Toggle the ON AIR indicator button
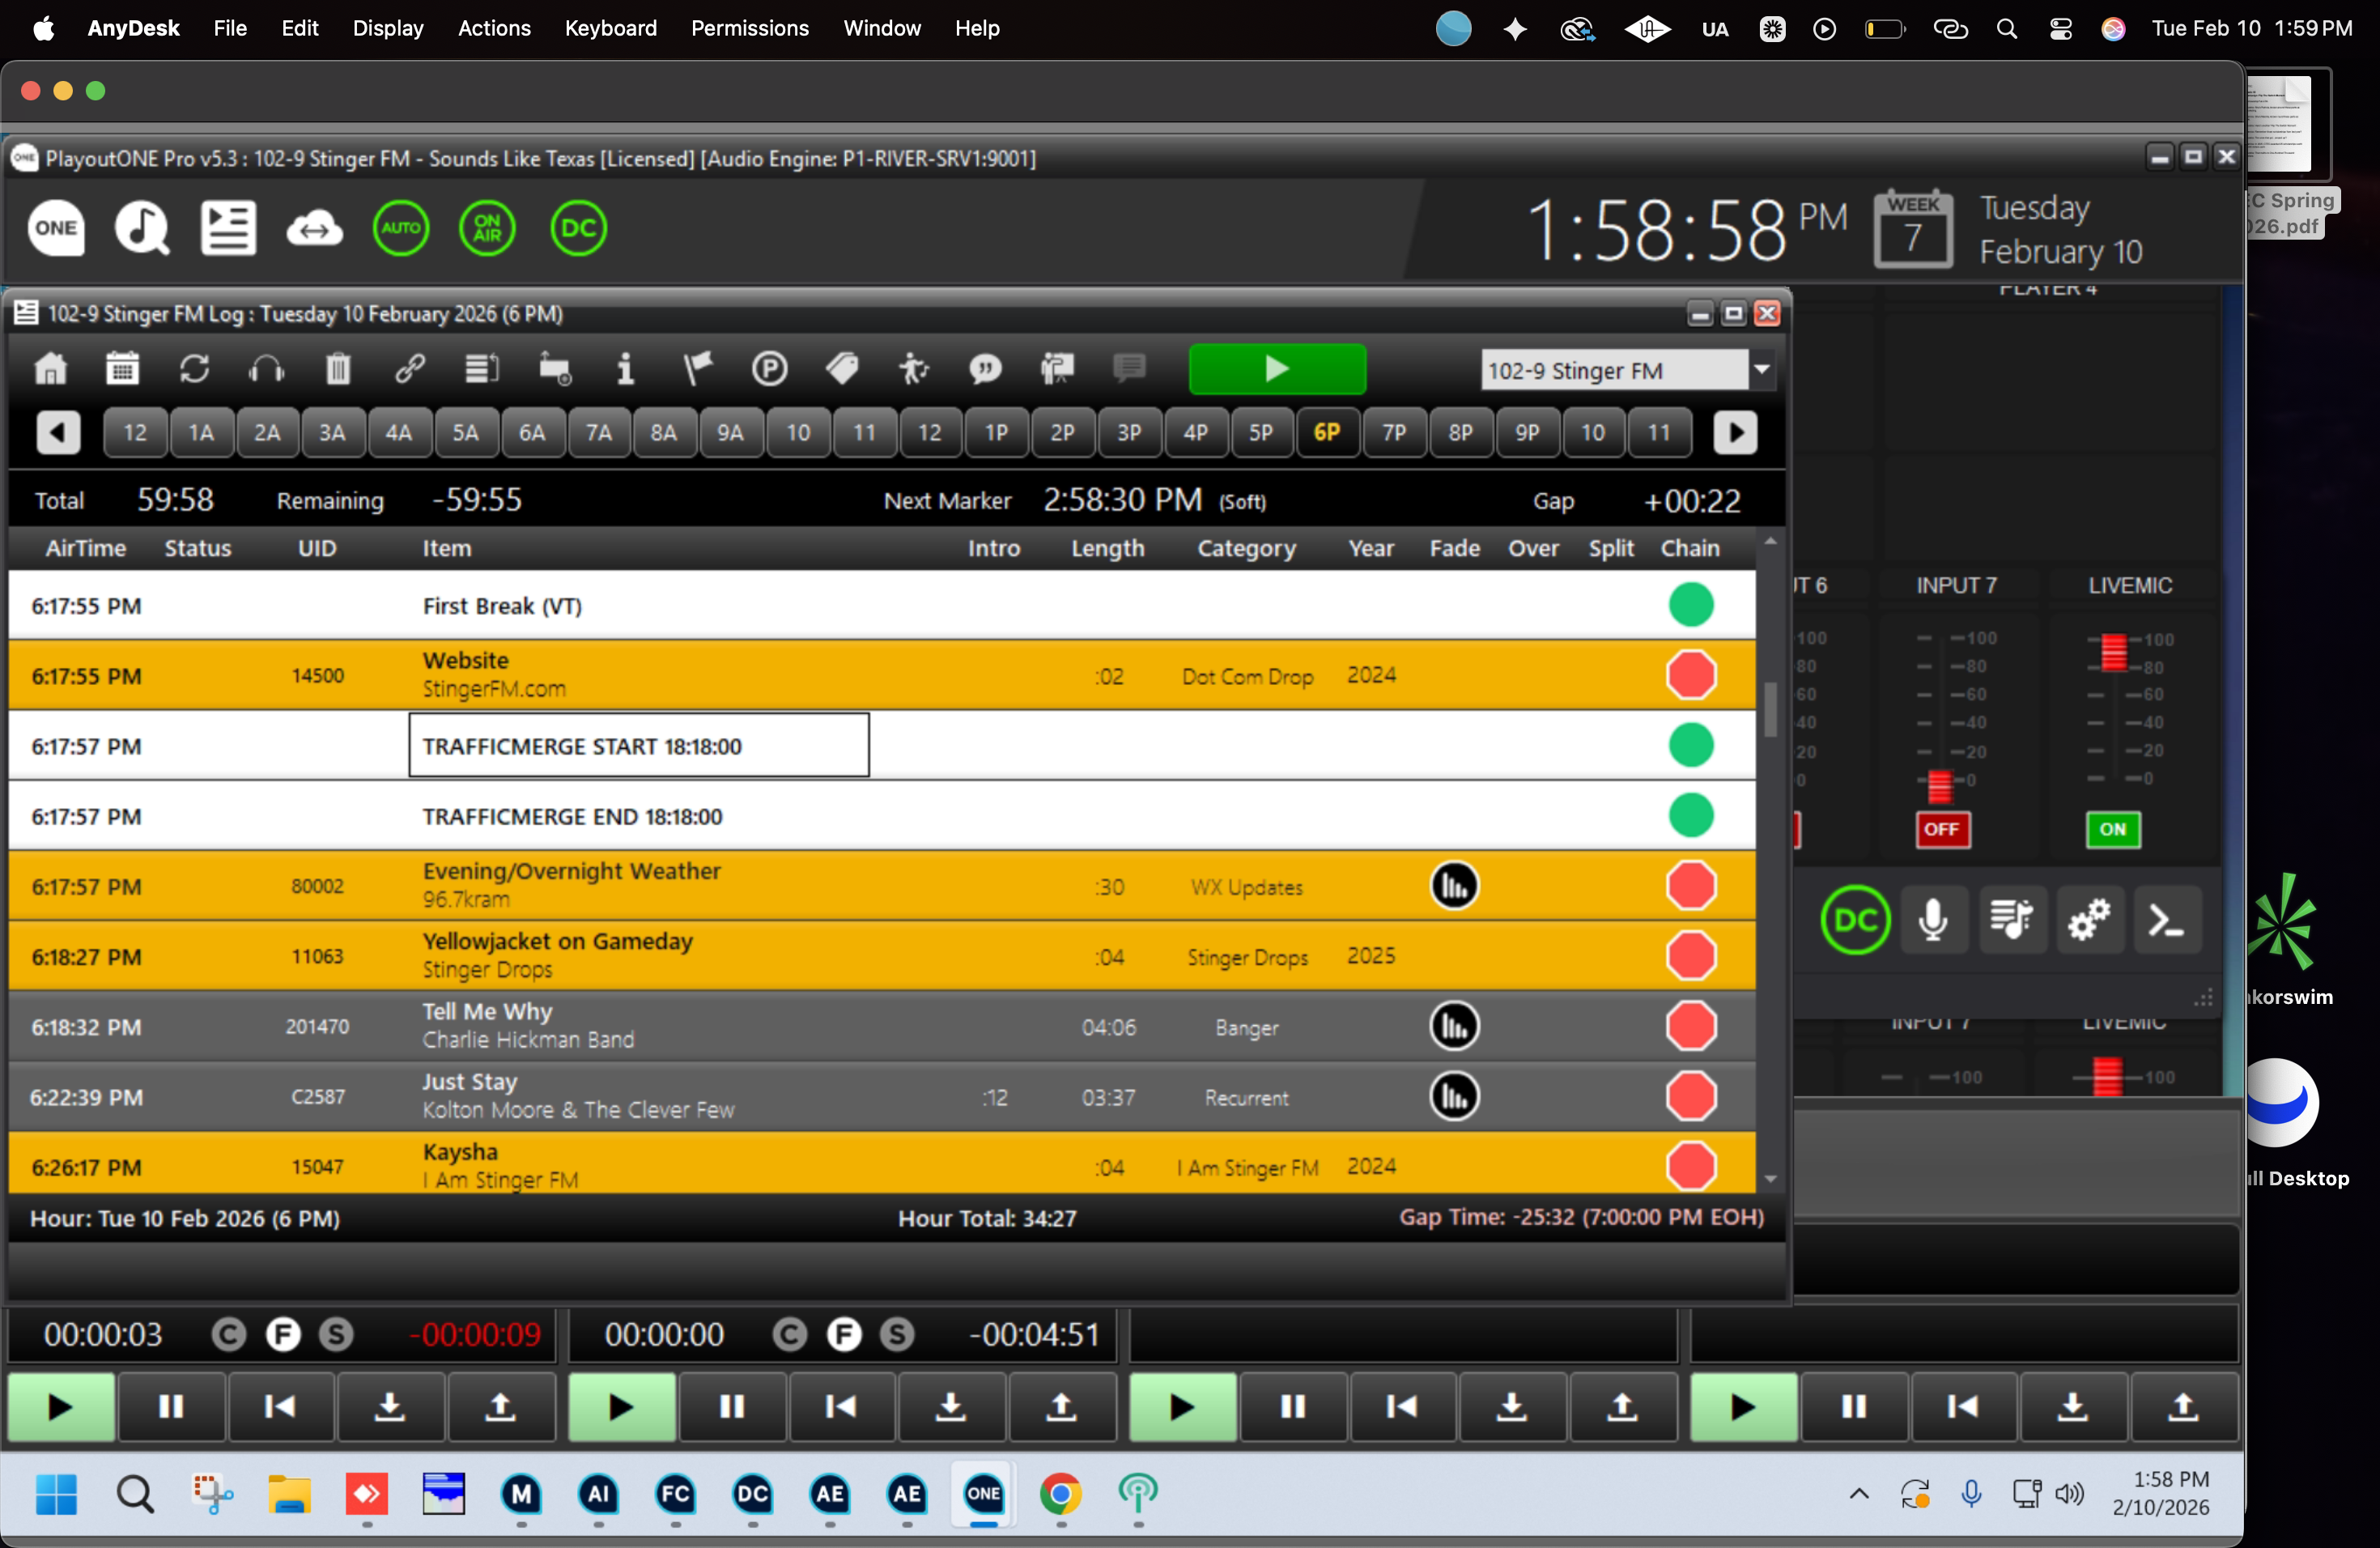The height and width of the screenshot is (1548, 2380). tap(487, 228)
